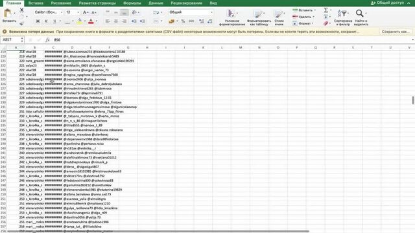The image size is (415, 233).
Task: Click Format as Table (Форматировать как таблицу) icon
Action: click(258, 14)
